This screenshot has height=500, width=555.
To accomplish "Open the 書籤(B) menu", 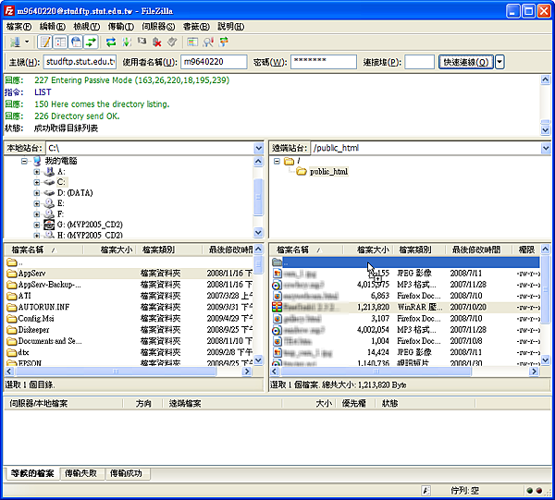I will (x=196, y=27).
